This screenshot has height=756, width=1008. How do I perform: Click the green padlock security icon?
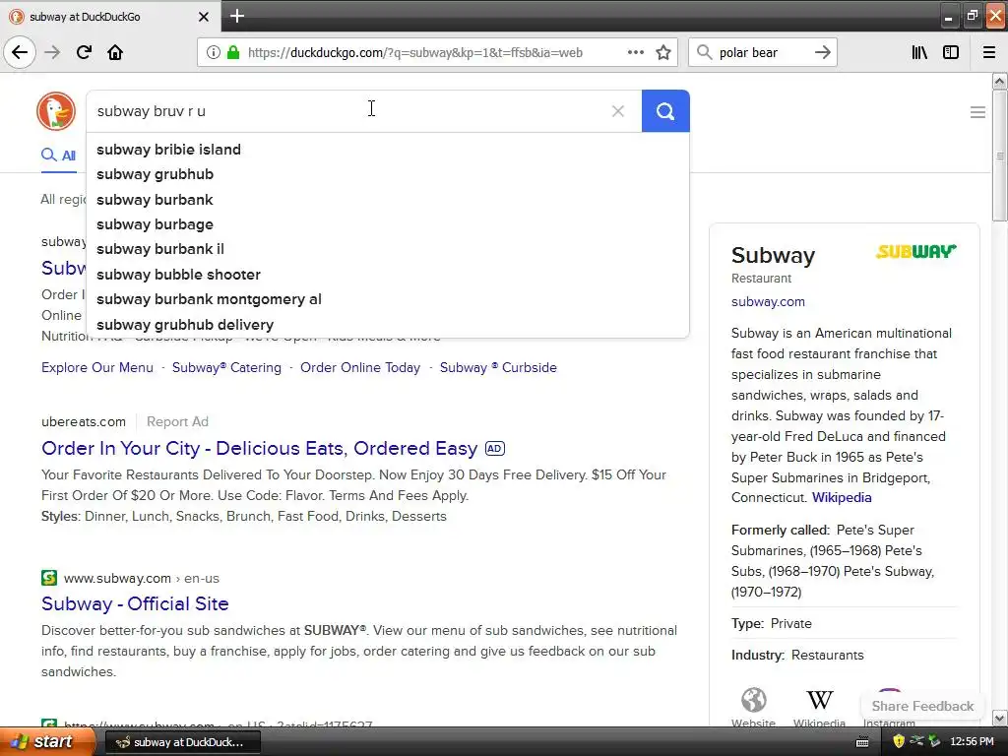(233, 53)
